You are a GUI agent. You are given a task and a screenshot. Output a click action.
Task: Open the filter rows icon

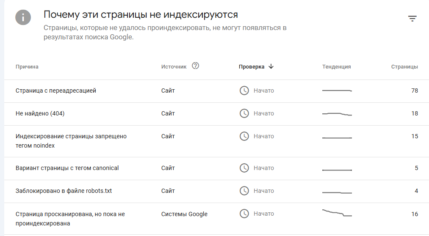[412, 19]
